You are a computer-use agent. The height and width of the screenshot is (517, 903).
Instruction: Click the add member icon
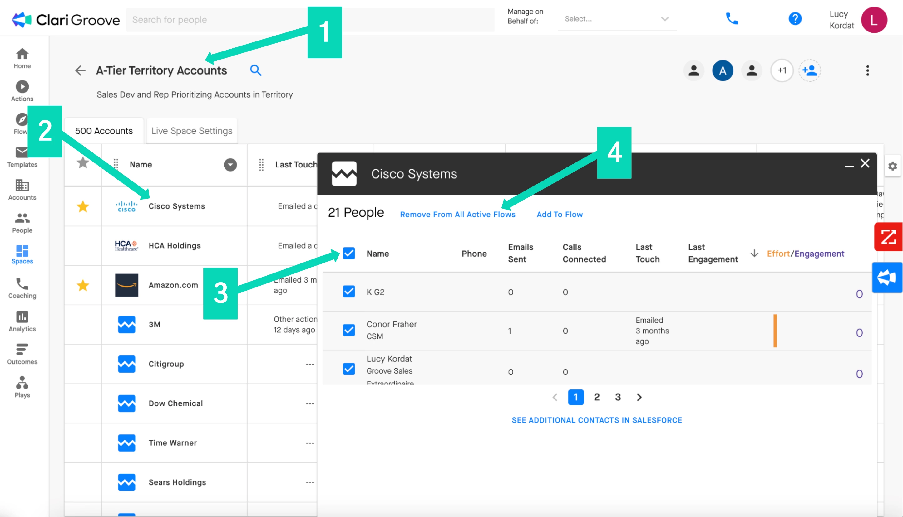810,70
